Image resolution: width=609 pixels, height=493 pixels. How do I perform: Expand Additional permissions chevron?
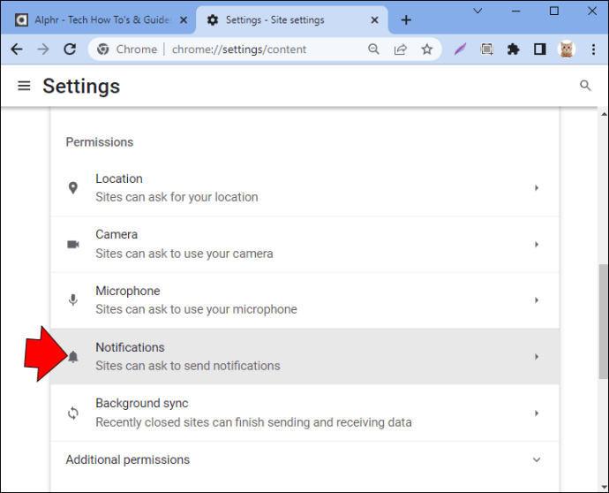(x=537, y=459)
